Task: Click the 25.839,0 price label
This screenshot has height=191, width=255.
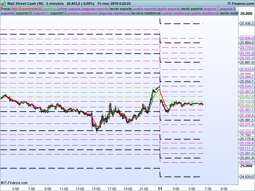Action: (247, 38)
